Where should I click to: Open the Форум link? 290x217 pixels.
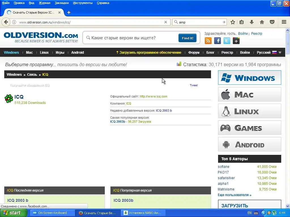[x=194, y=52]
